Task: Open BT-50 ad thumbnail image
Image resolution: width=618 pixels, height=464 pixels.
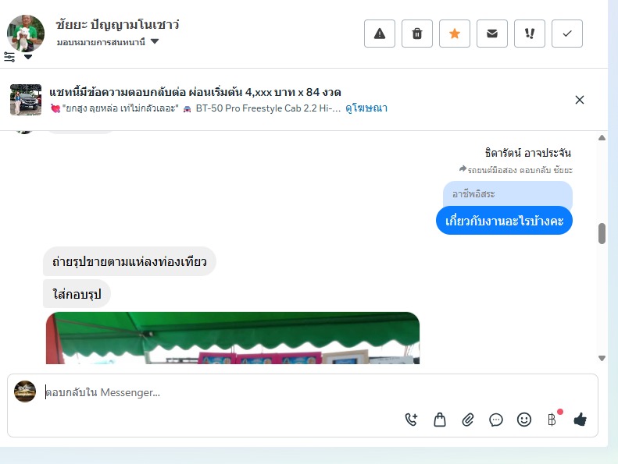Action: coord(26,100)
